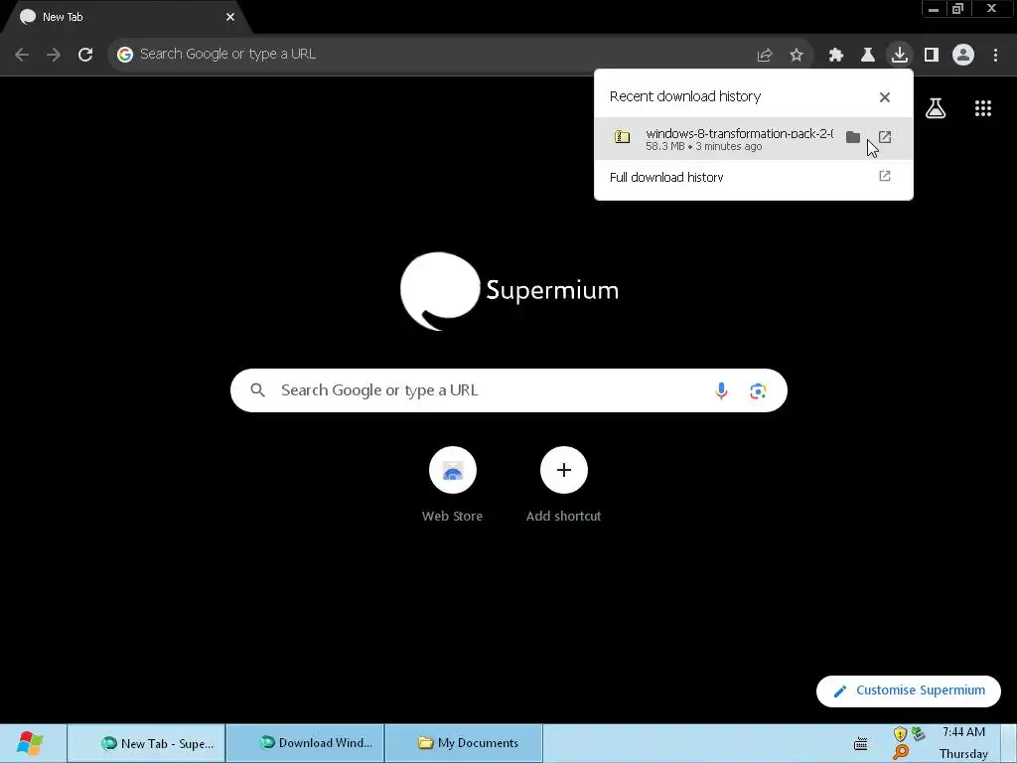Go back using the back arrow
The height and width of the screenshot is (763, 1017).
pos(22,55)
